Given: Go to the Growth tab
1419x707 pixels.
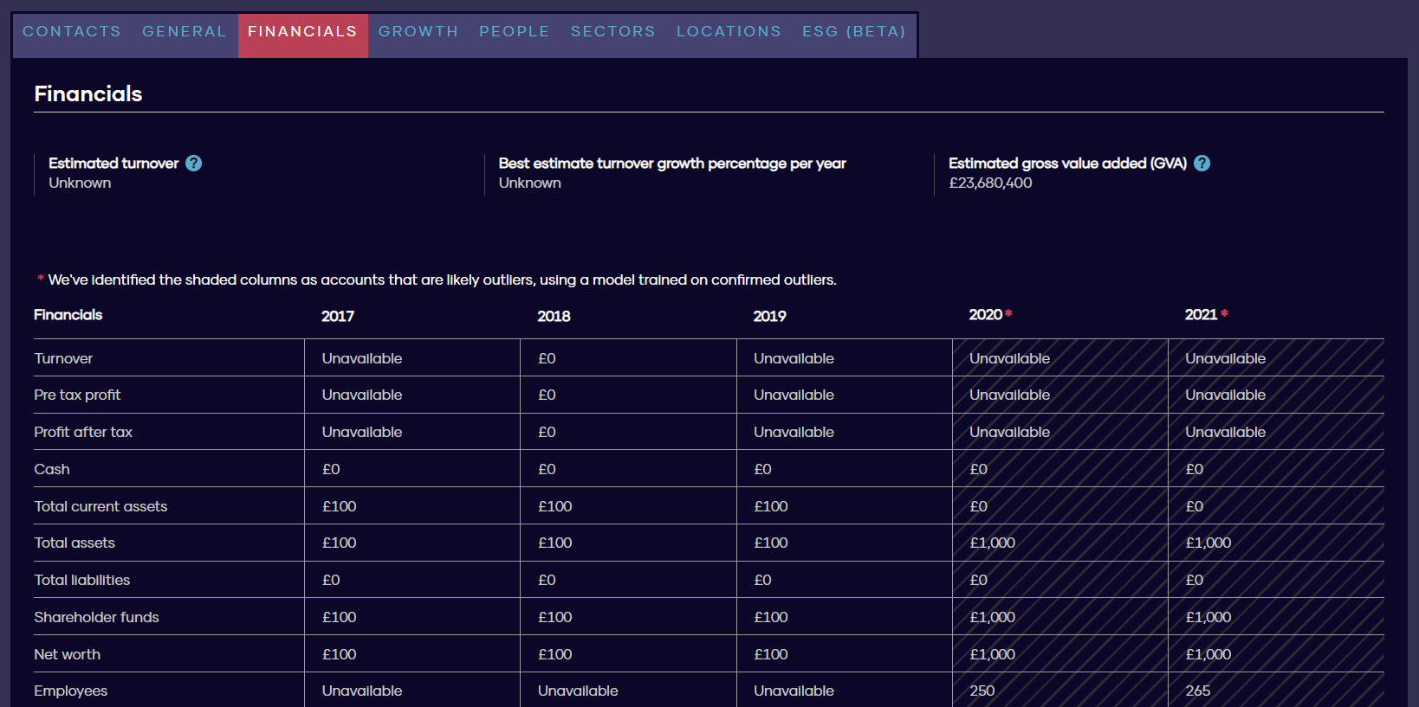Looking at the screenshot, I should [418, 32].
